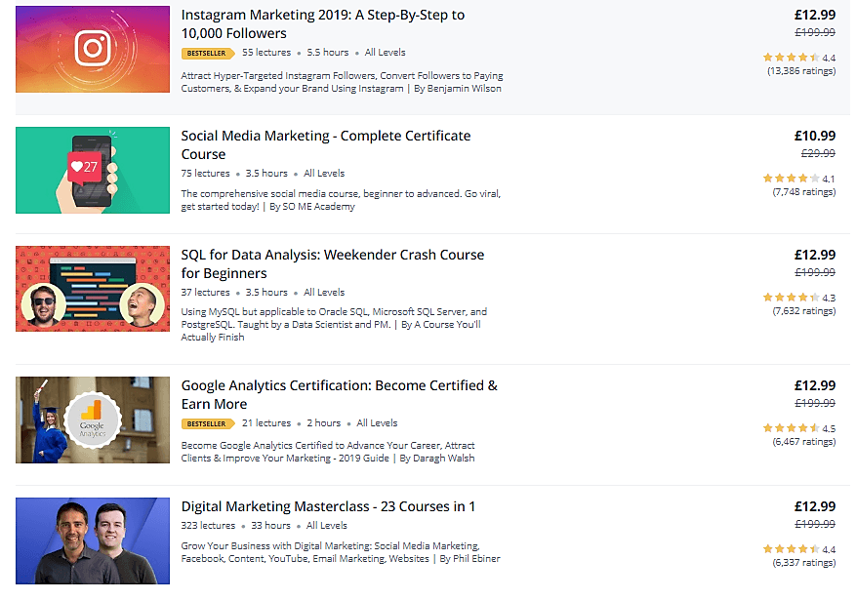Click instructor name 'By Benjamin Wilson'
The image size is (856, 600).
[x=458, y=89]
